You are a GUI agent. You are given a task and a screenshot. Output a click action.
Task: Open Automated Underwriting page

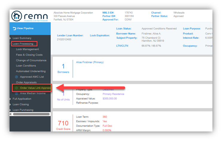(x=31, y=71)
